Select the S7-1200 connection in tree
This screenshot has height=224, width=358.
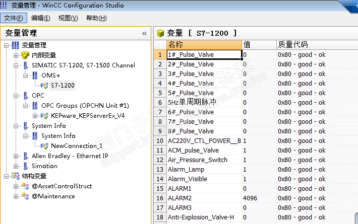tap(63, 86)
